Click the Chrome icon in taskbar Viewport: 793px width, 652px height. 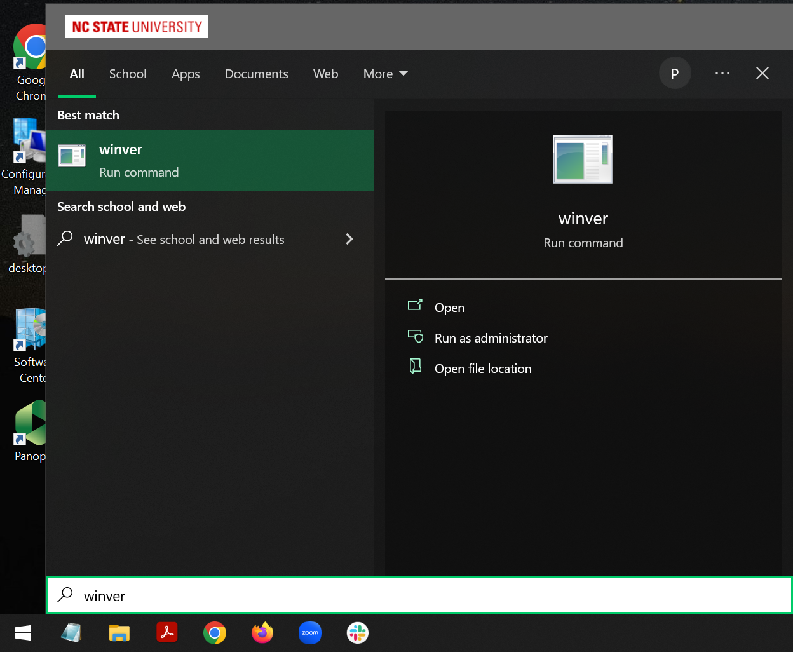click(215, 633)
